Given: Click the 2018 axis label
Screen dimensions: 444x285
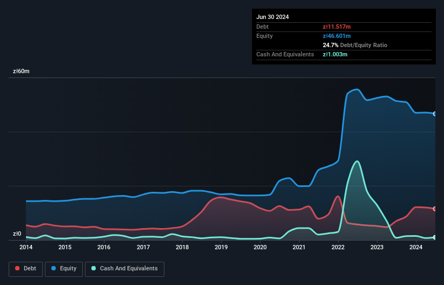Looking at the screenshot, I should 182,247.
